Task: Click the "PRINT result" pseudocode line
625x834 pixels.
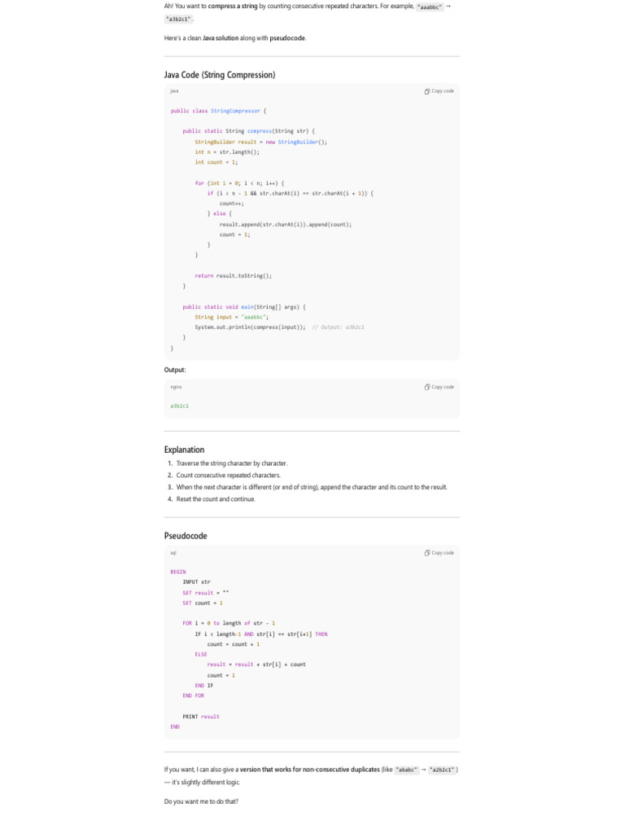Action: click(201, 717)
